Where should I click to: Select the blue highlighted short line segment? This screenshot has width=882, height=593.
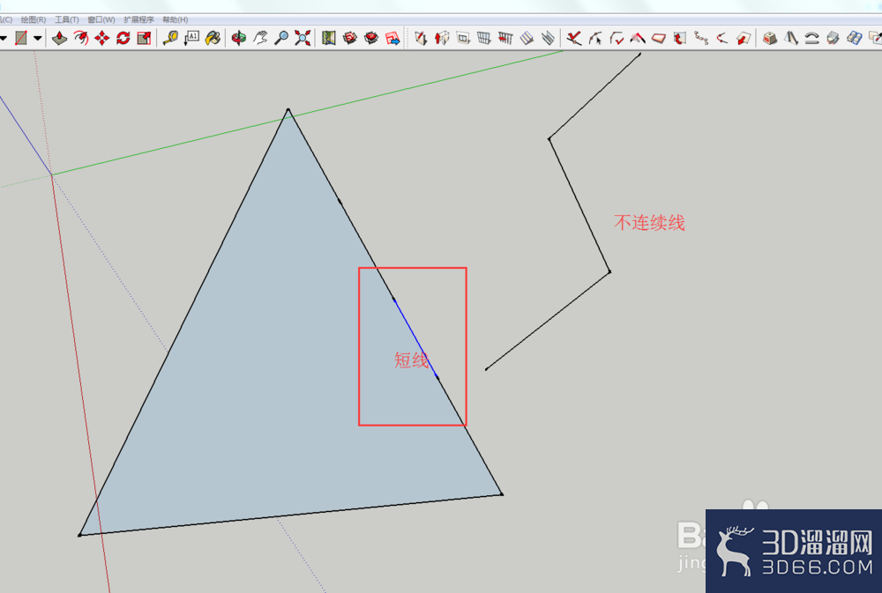415,337
